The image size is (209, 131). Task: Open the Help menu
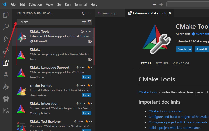point(94,5)
